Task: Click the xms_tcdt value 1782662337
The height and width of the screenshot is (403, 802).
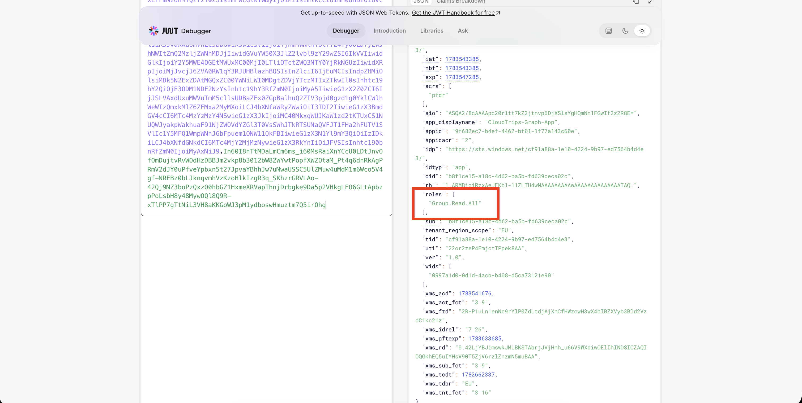Action: pos(478,374)
